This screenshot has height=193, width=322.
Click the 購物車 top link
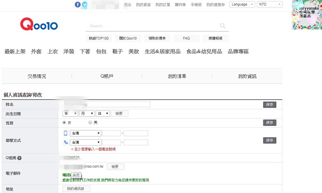180,5
